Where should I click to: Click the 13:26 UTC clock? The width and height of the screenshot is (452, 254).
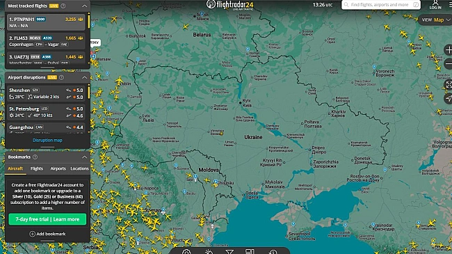(x=323, y=5)
